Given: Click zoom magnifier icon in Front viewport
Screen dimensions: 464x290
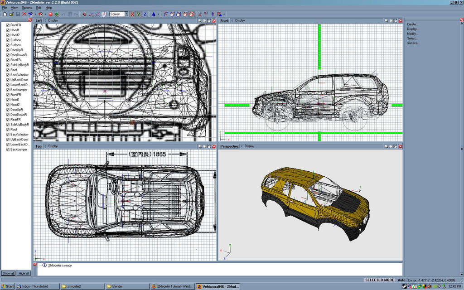Looking at the screenshot, I should tap(386, 21).
